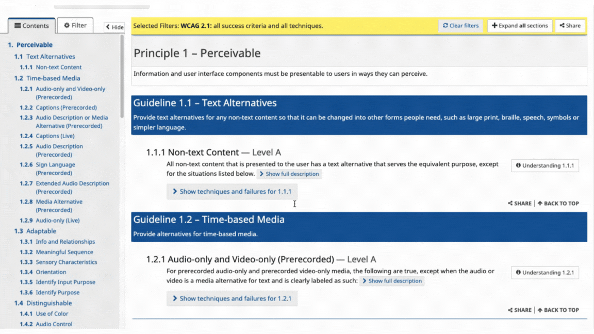The image size is (594, 334).
Task: Select 1.2.6 Sign Language (Prerecorded)
Action: pyautogui.click(x=48, y=169)
